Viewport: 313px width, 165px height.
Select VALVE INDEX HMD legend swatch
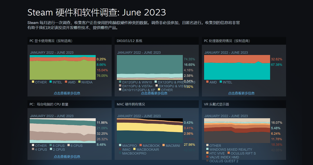(207, 157)
